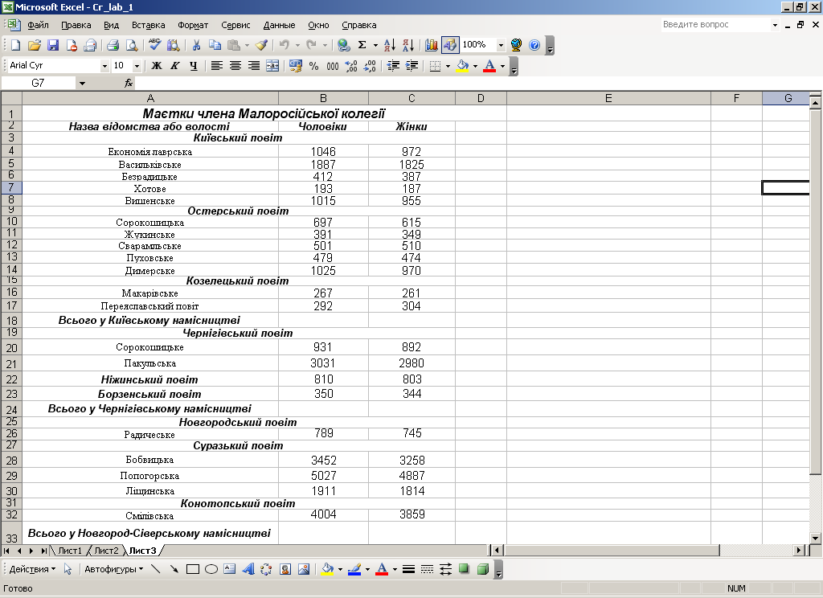Copy selection with the Copy icon
The image size is (823, 598).
point(215,45)
